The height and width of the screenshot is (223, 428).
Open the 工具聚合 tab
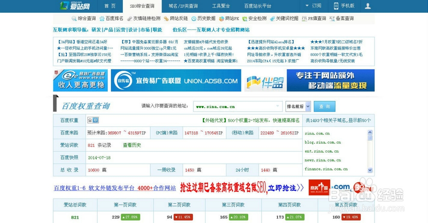pos(221,6)
